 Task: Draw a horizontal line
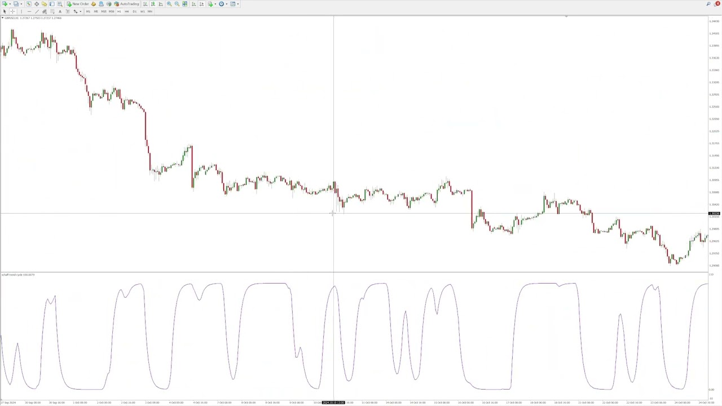(29, 11)
